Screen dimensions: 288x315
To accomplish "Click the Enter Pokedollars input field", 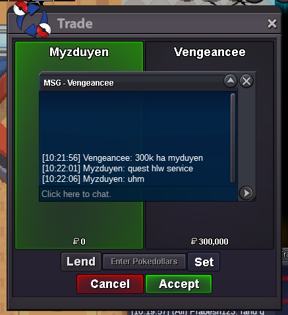I will point(144,262).
